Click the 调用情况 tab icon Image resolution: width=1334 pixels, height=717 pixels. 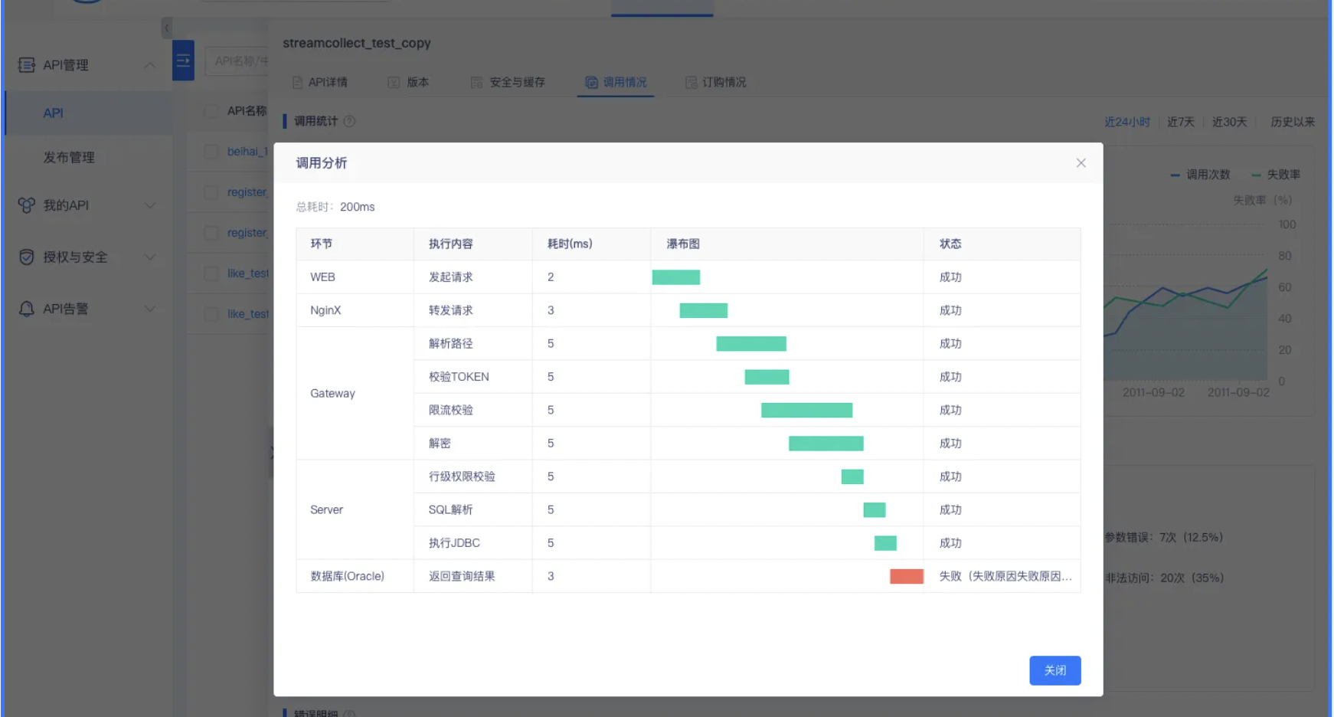[x=591, y=82]
